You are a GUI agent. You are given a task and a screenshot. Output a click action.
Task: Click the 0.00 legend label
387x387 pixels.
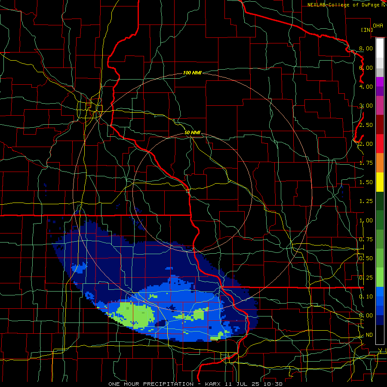pyautogui.click(x=366, y=316)
